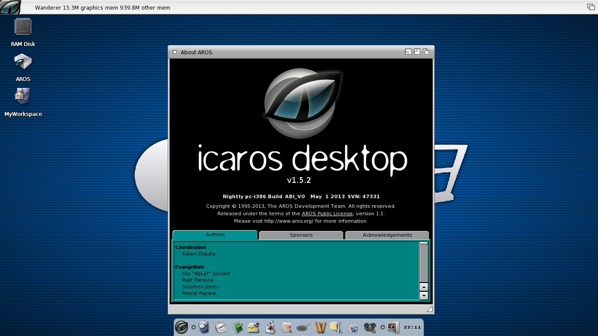Select Stephen Jones in the authors list
Image resolution: width=598 pixels, height=336 pixels.
click(201, 287)
